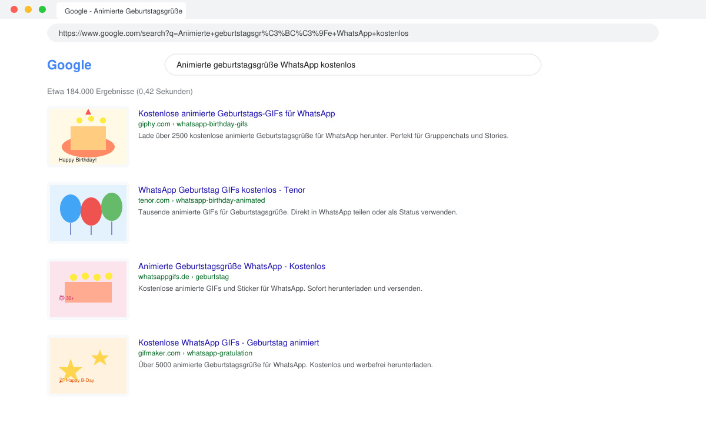
Task: Click 'Etwa 184.000 Ergebnisse' result count text
Action: pyautogui.click(x=120, y=92)
